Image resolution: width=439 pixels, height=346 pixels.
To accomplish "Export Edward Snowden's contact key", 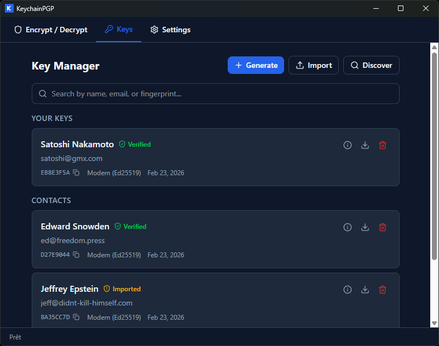I will point(365,227).
